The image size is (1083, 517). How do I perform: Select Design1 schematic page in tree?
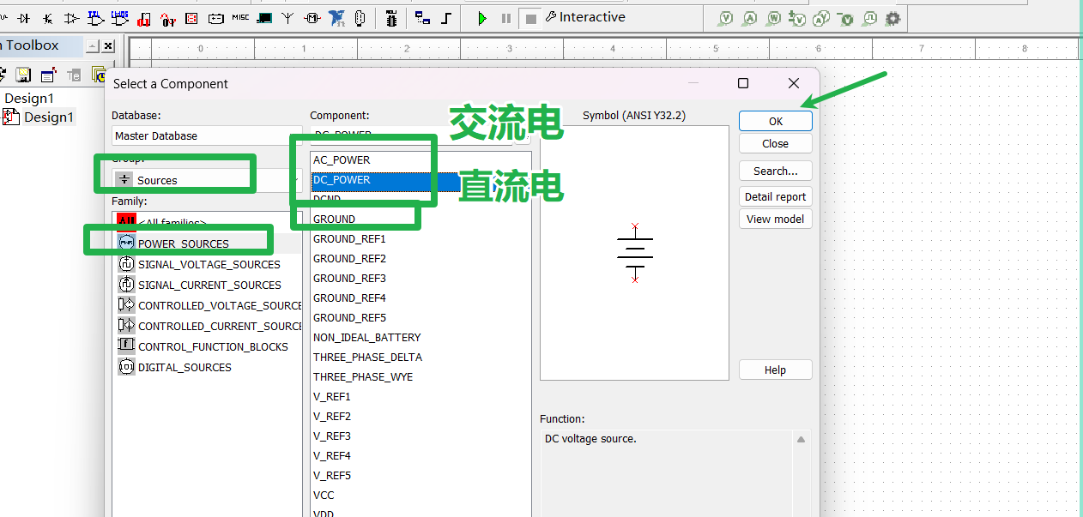pyautogui.click(x=49, y=117)
